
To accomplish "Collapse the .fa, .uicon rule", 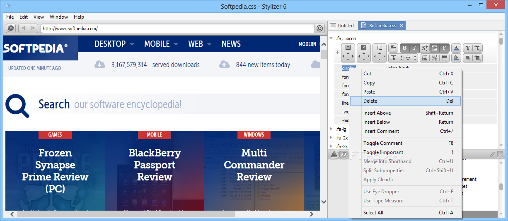I will tap(331, 38).
